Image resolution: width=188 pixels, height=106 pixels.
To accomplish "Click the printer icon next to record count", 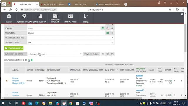I will point(26,60).
